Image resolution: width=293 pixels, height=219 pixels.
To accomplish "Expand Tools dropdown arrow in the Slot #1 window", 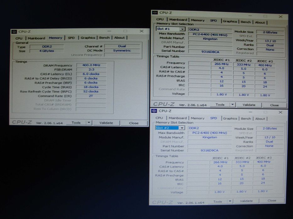I will click(x=232, y=105).
